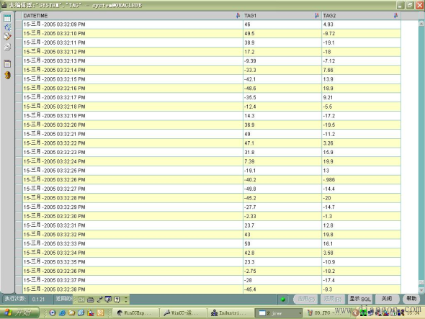Click the orange help icon in left sidebar
Screen dimensions: 425x319
point(8,75)
